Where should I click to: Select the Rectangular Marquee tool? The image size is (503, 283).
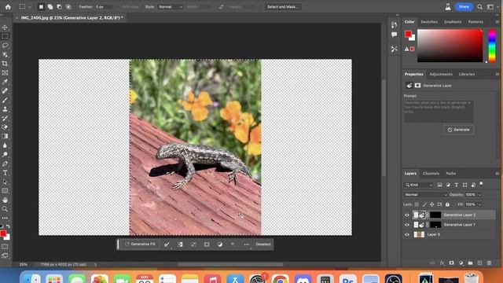click(5, 36)
